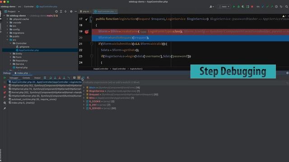Start debugging with the green bug icon
This screenshot has height=162, width=289.
tap(238, 7)
